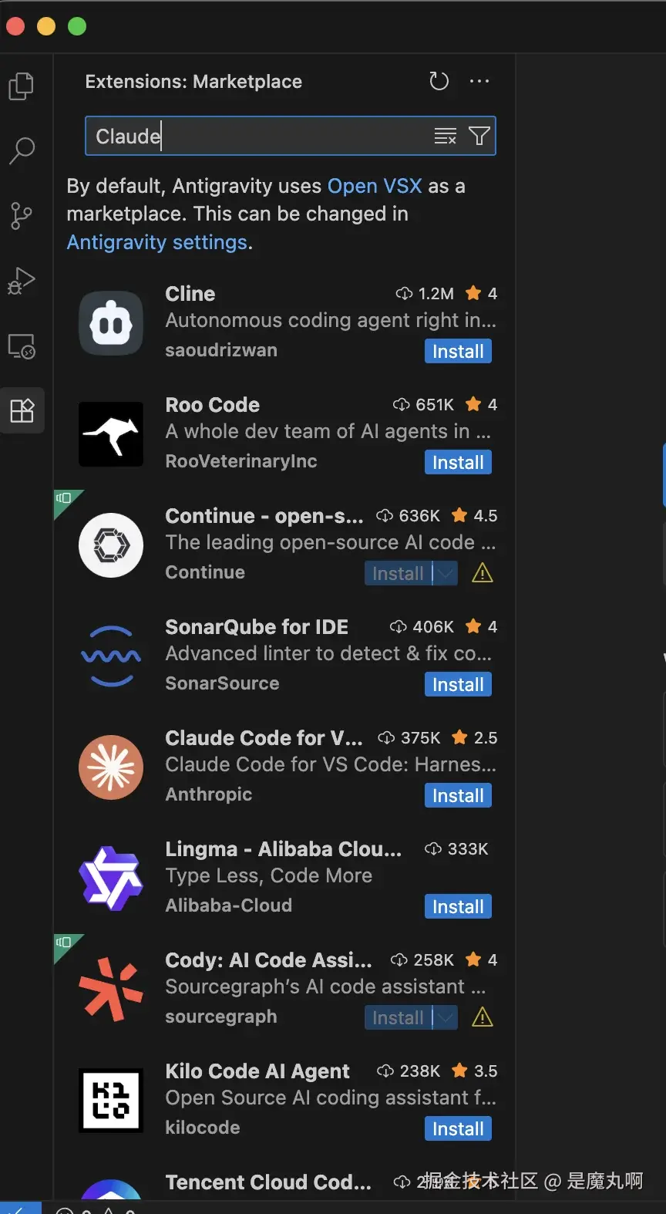Open the Roo Code extension entry
Viewport: 666px width, 1214px height.
tap(213, 405)
